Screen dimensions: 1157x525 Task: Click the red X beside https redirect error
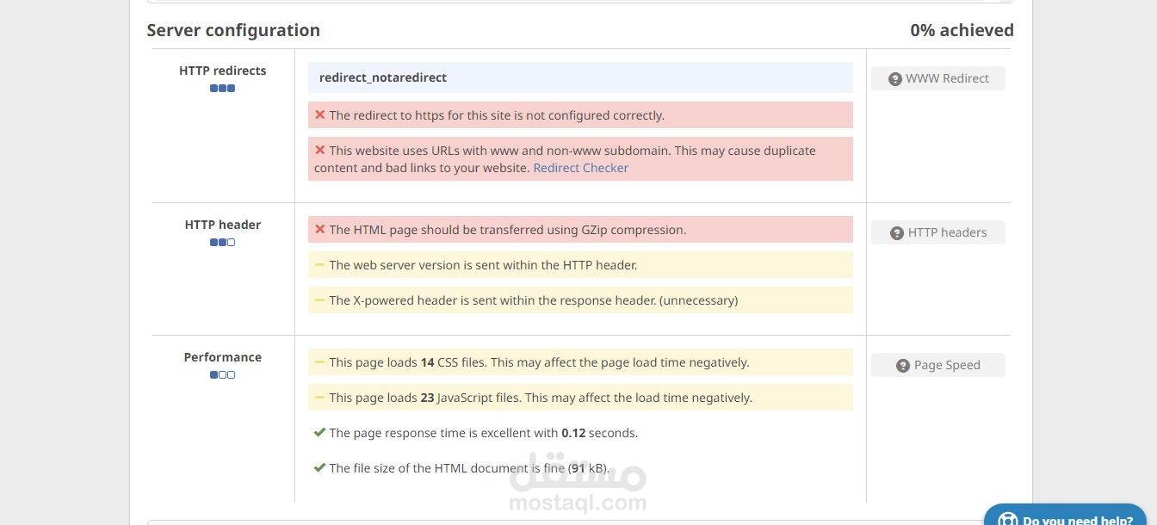(x=319, y=114)
